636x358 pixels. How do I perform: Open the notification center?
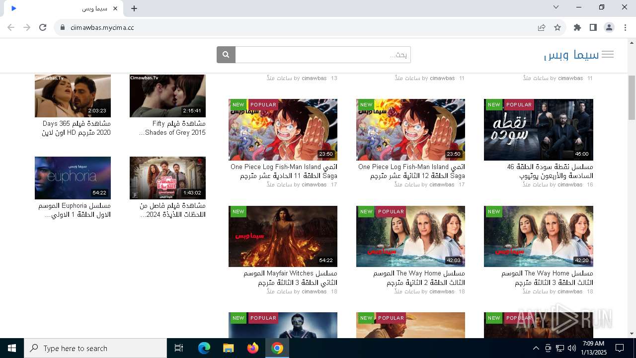620,348
